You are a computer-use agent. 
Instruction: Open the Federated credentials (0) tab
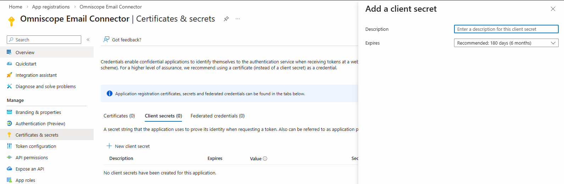[217, 116]
